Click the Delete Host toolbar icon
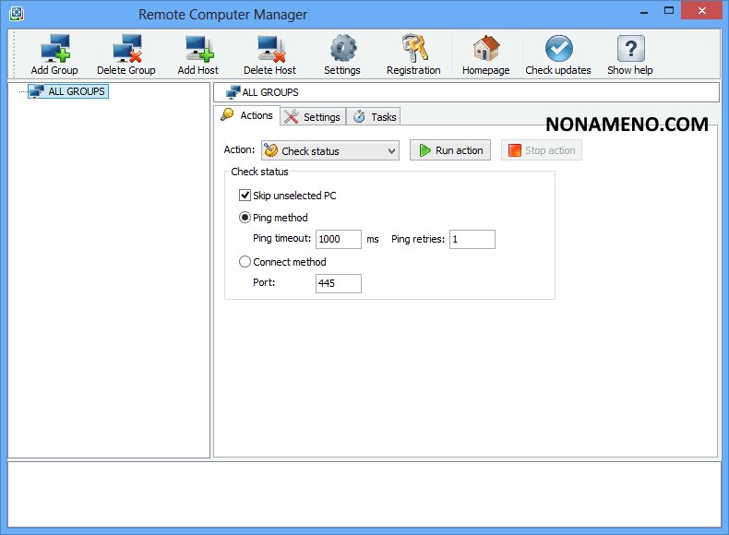The width and height of the screenshot is (729, 535). click(x=270, y=49)
